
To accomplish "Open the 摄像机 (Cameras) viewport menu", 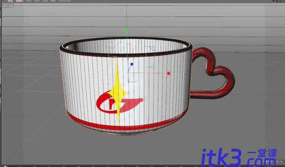I will coord(19,1).
